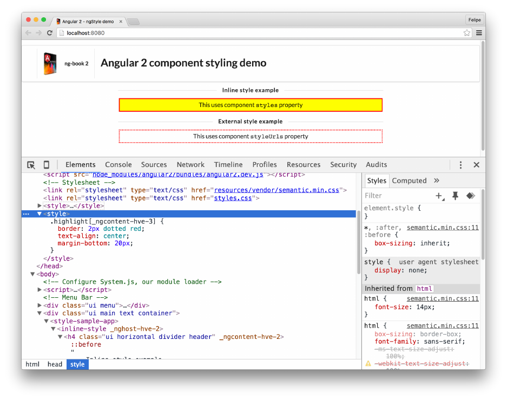Add new style rule plus icon
507x400 pixels.
pyautogui.click(x=440, y=196)
